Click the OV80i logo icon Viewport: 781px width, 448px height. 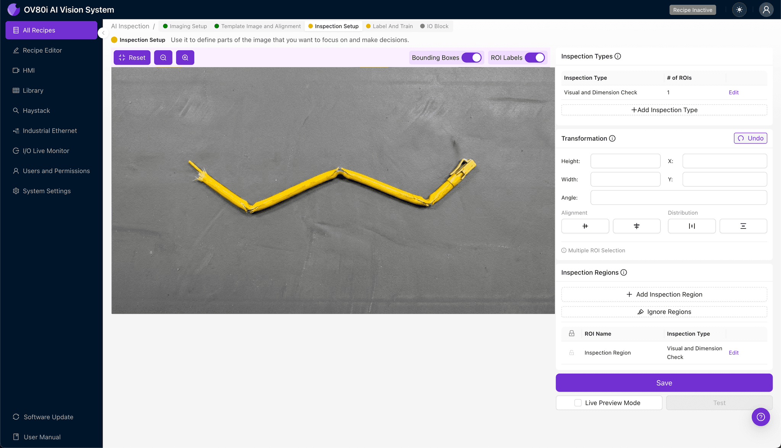coord(14,10)
